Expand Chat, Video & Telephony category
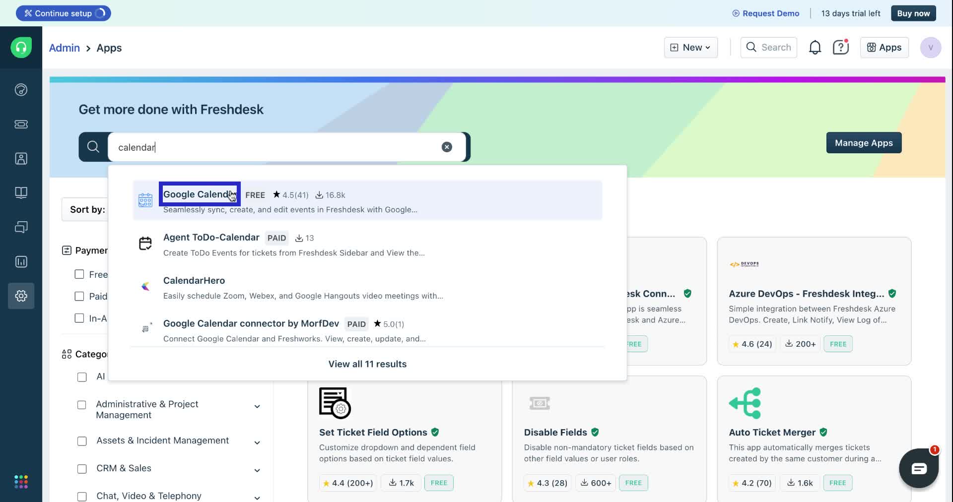The width and height of the screenshot is (953, 502). point(257,498)
